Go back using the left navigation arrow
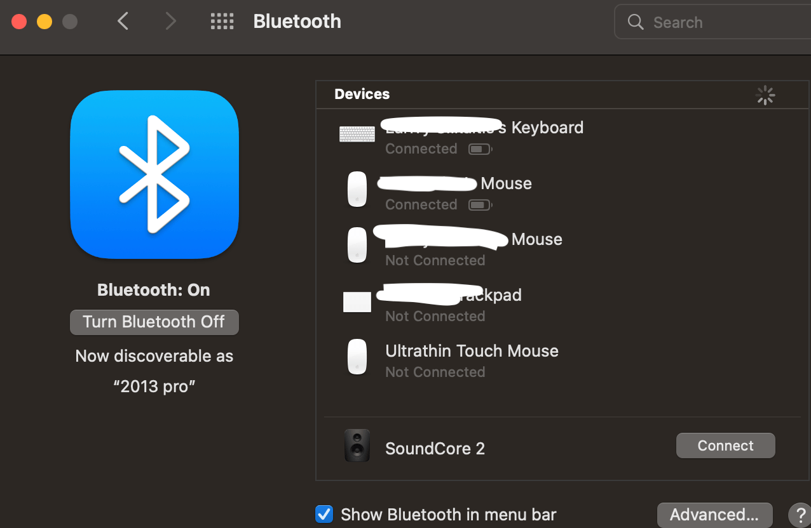Image resolution: width=811 pixels, height=528 pixels. 123,21
